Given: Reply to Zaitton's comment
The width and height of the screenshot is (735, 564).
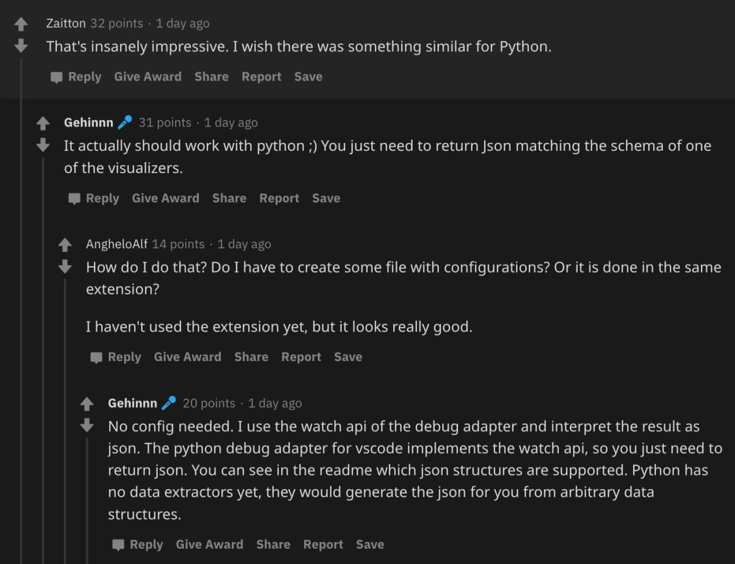Looking at the screenshot, I should [x=76, y=77].
